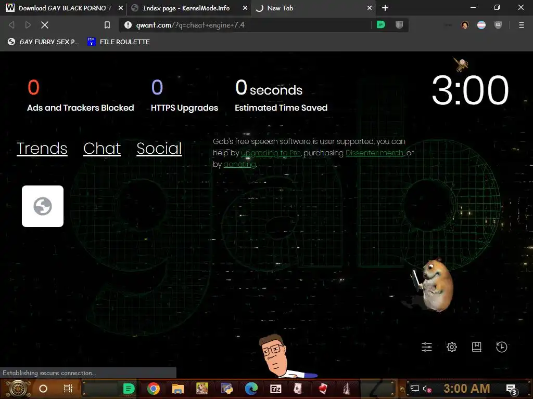Click the address bar showing qwant.com URL
The image size is (533, 399).
[x=251, y=25]
